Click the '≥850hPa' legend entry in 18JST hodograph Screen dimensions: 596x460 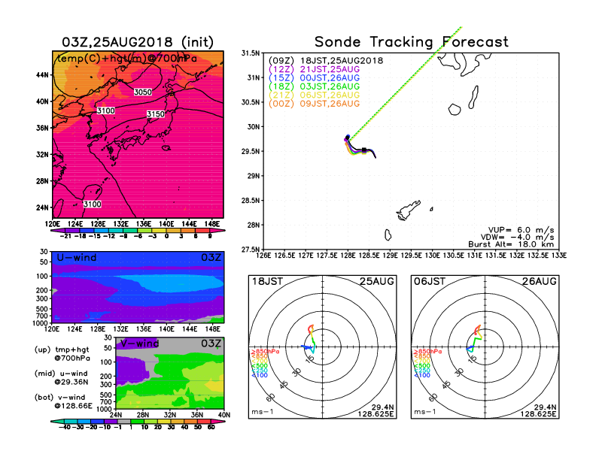tap(266, 352)
